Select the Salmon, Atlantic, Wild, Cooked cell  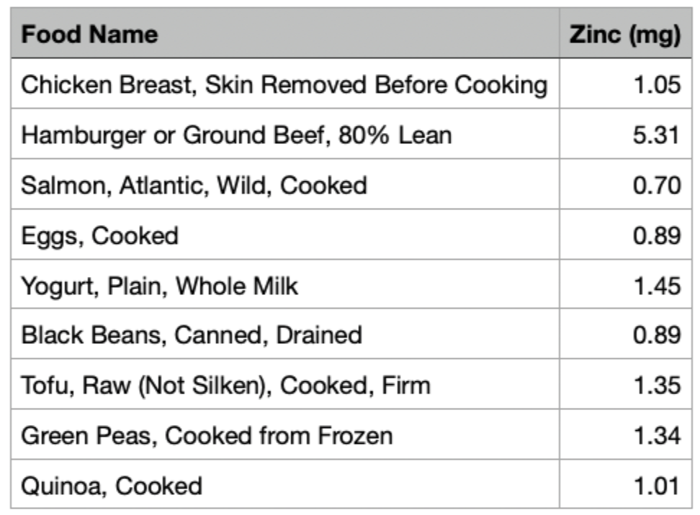tap(284, 184)
